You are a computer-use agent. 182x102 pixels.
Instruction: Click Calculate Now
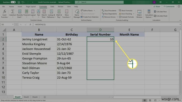[x=160, y=11]
